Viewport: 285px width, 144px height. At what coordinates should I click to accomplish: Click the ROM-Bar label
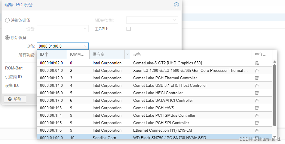(x=14, y=68)
